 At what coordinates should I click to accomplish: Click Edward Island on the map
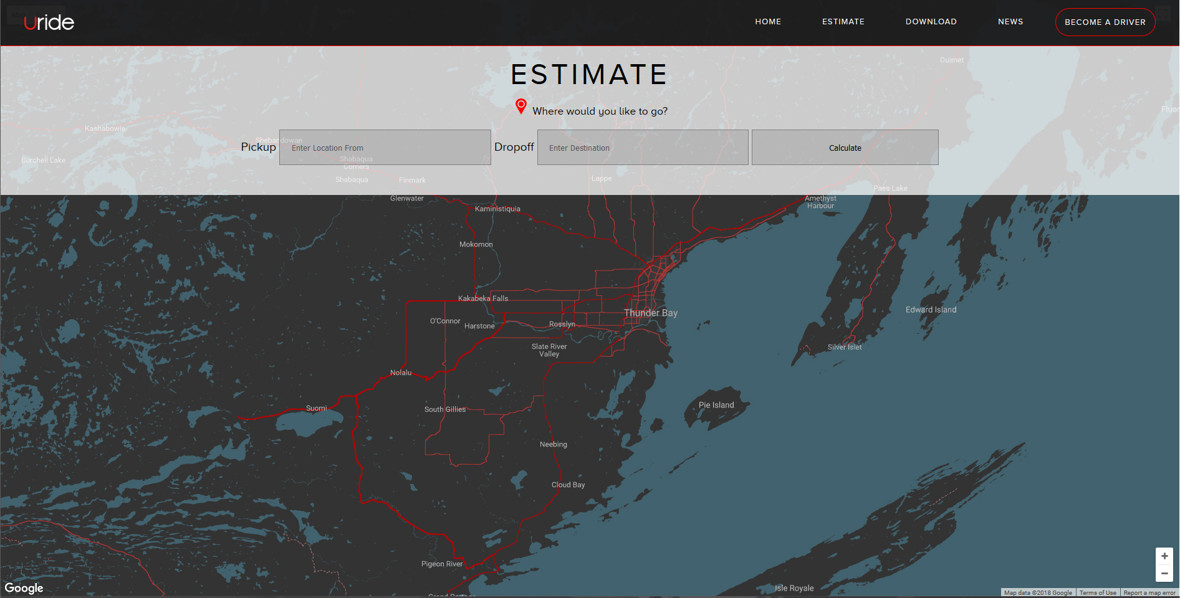931,310
